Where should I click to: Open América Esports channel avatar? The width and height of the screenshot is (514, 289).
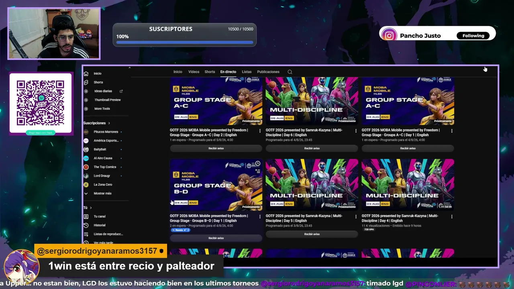86,140
